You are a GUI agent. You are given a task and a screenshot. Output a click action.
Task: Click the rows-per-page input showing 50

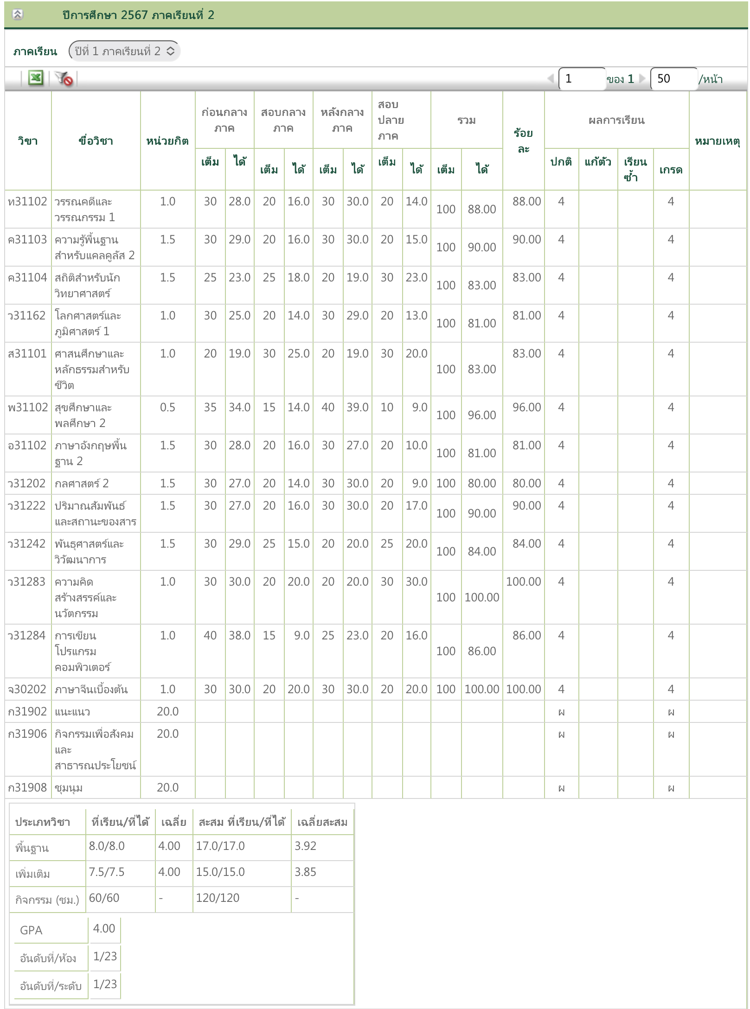coord(673,78)
